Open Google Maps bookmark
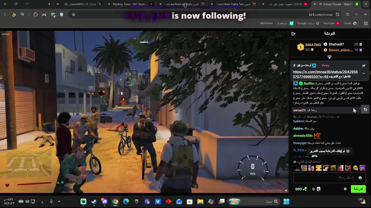 [308, 23]
